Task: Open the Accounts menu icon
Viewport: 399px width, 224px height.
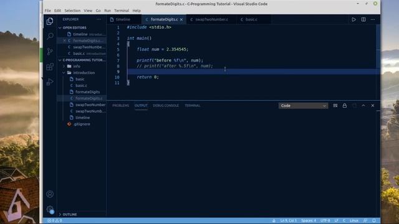Action: point(50,194)
